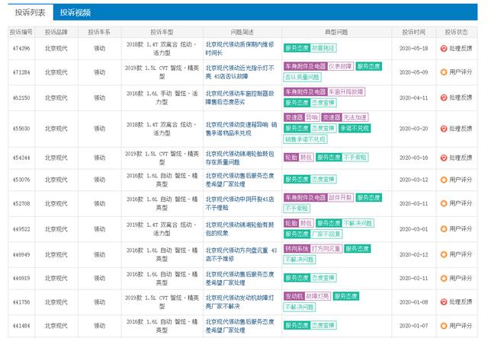Click 领动 series cell in row 446949
Image resolution: width=488 pixels, height=338 pixels.
(x=100, y=254)
